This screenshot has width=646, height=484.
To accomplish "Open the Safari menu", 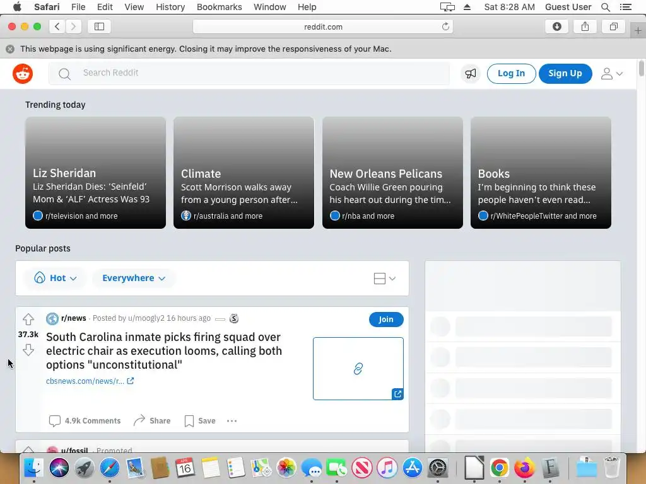I will pyautogui.click(x=47, y=7).
